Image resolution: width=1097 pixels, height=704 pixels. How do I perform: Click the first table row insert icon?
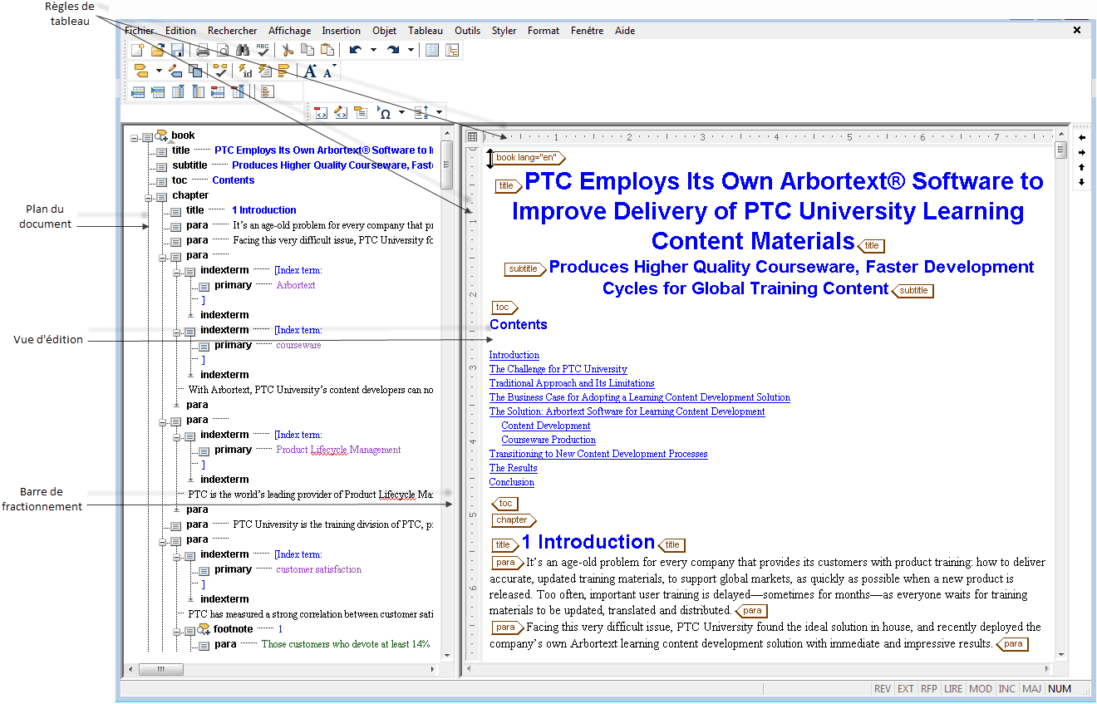tap(138, 91)
